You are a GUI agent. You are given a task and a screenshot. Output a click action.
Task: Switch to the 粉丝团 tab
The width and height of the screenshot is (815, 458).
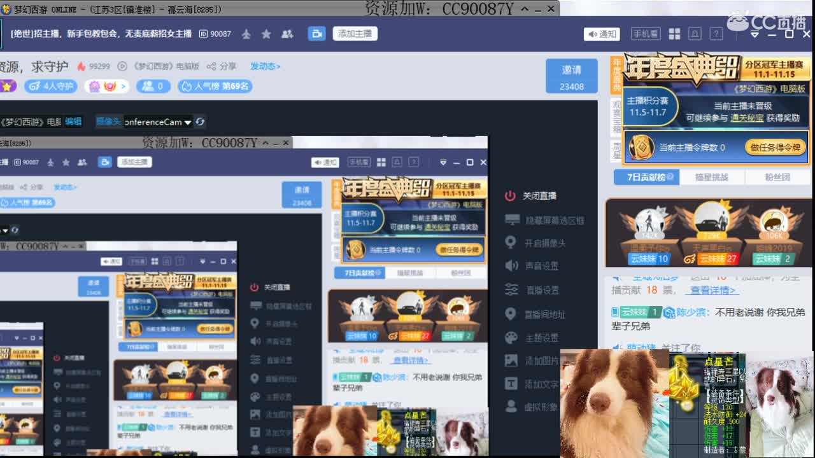(x=777, y=177)
